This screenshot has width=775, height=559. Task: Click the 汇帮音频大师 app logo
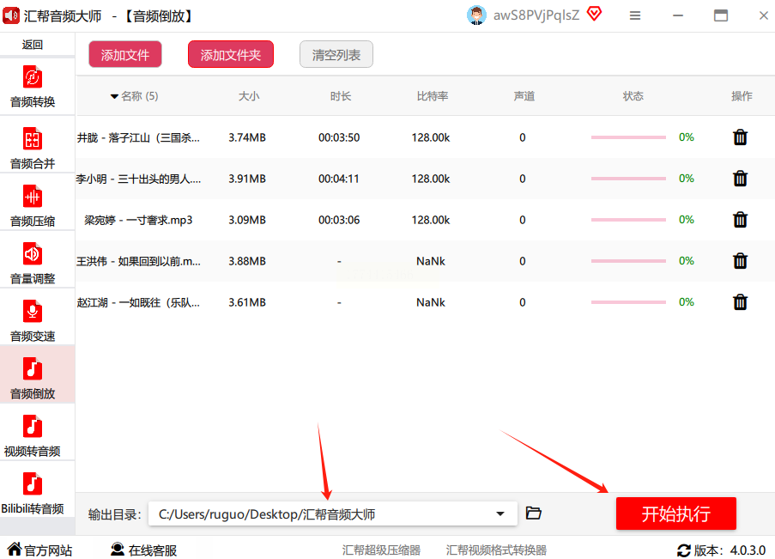[x=11, y=15]
